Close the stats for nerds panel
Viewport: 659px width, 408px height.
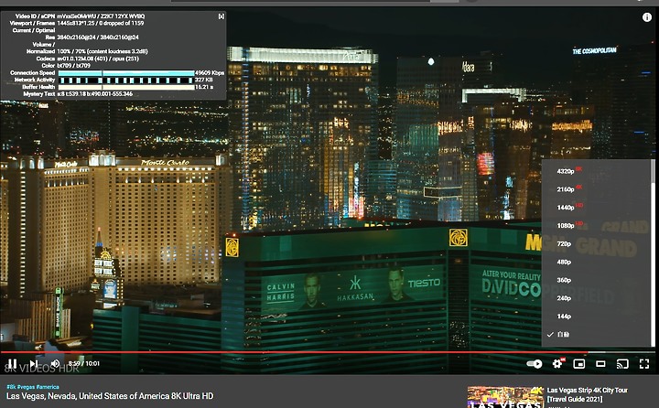pyautogui.click(x=221, y=16)
